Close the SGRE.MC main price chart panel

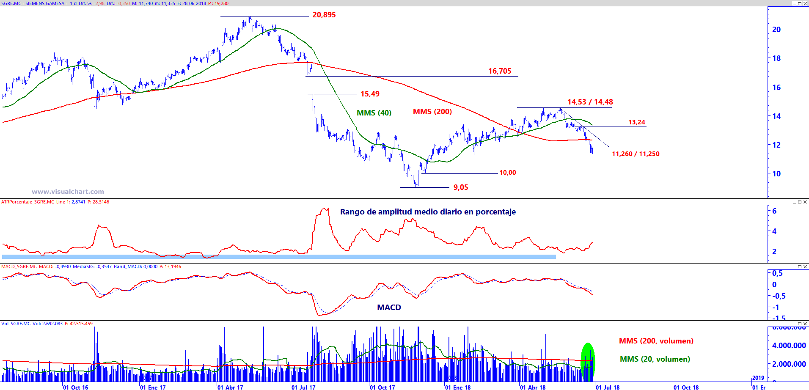coord(805,3)
